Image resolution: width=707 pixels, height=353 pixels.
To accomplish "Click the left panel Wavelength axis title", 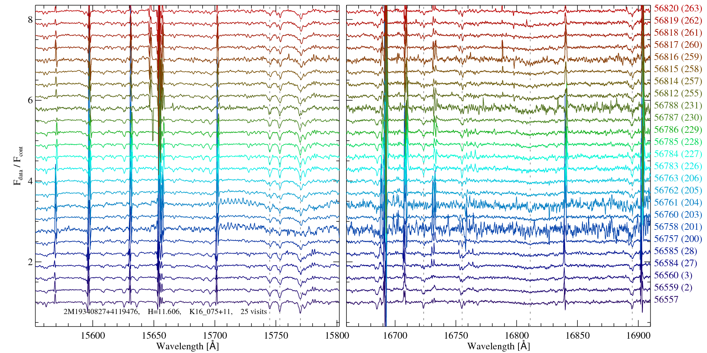I will [x=187, y=346].
